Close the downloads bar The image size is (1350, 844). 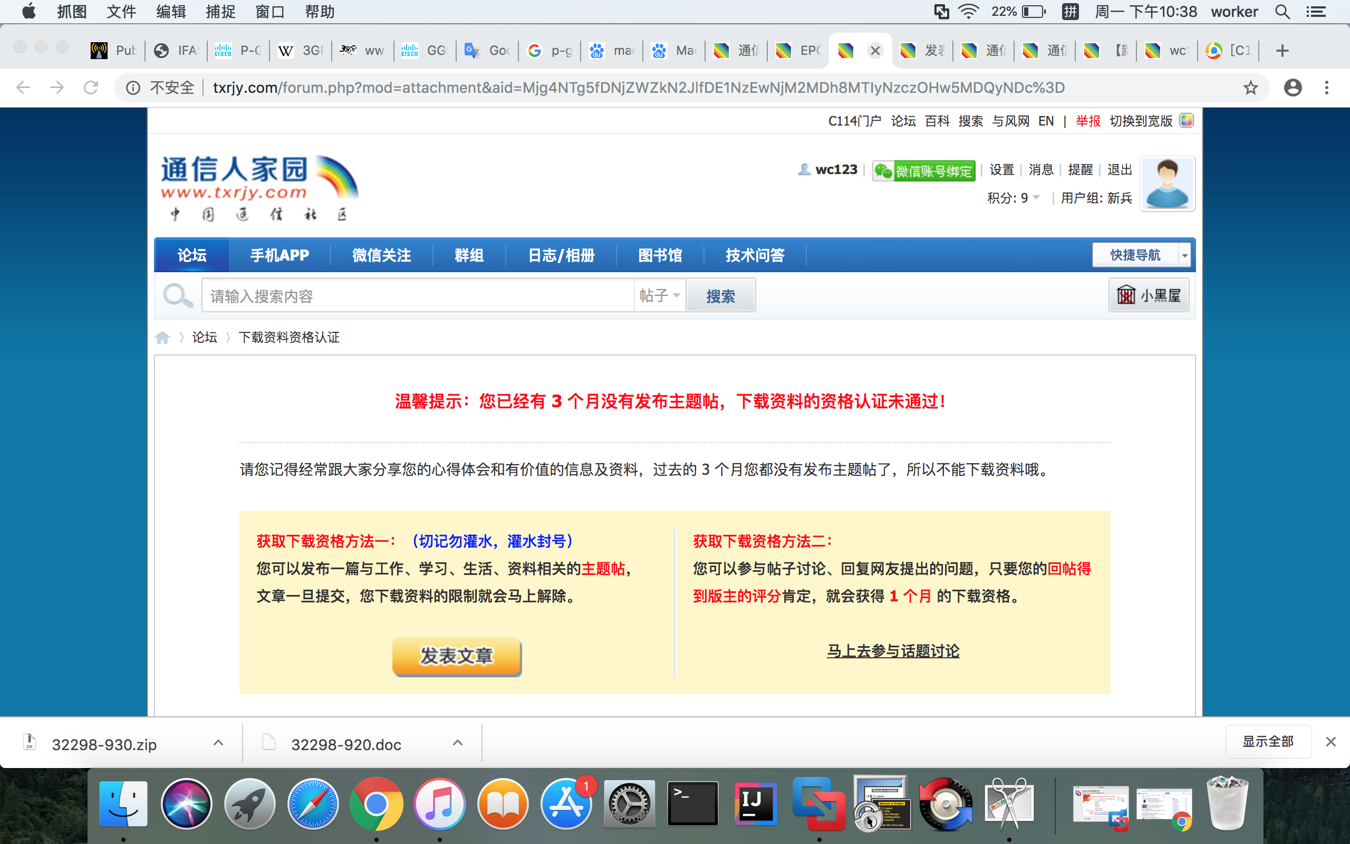1331,742
